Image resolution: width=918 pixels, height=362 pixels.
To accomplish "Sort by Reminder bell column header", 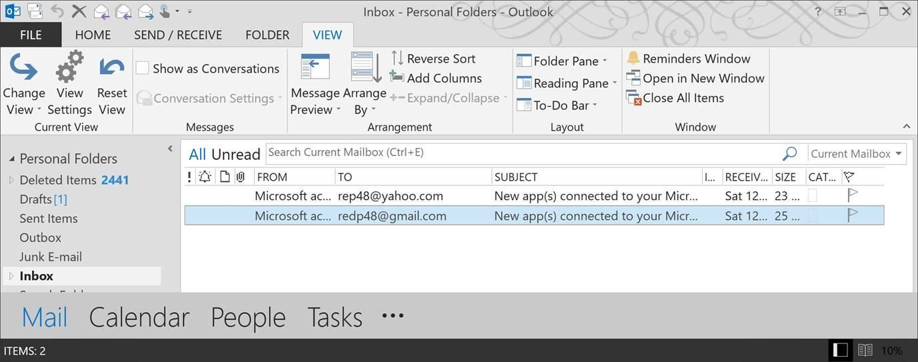I will click(205, 177).
